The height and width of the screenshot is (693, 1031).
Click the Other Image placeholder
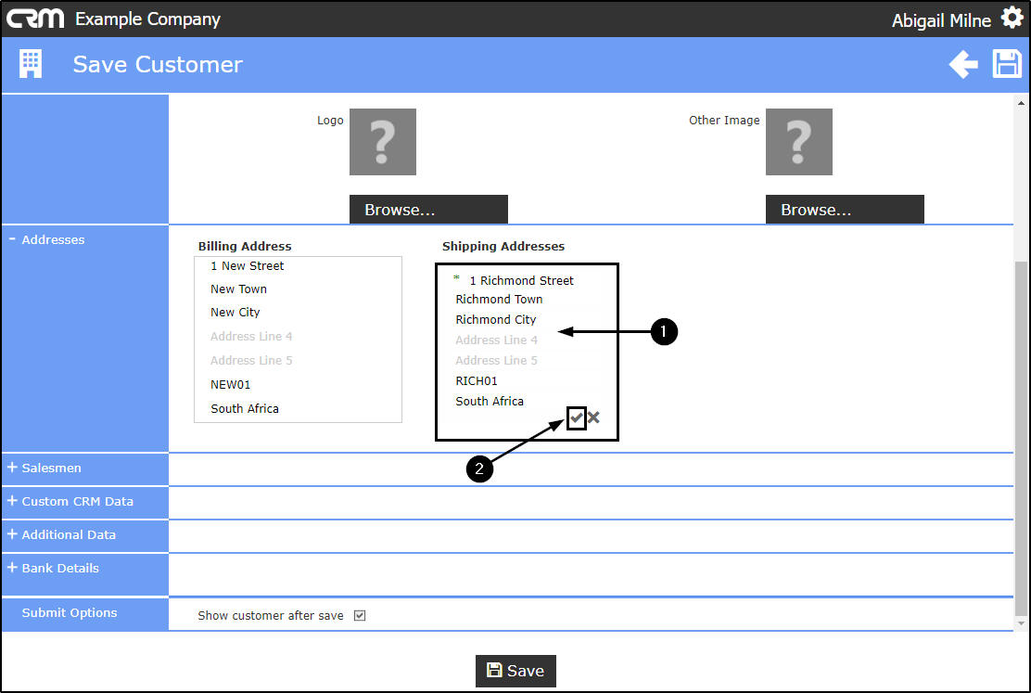pyautogui.click(x=799, y=142)
